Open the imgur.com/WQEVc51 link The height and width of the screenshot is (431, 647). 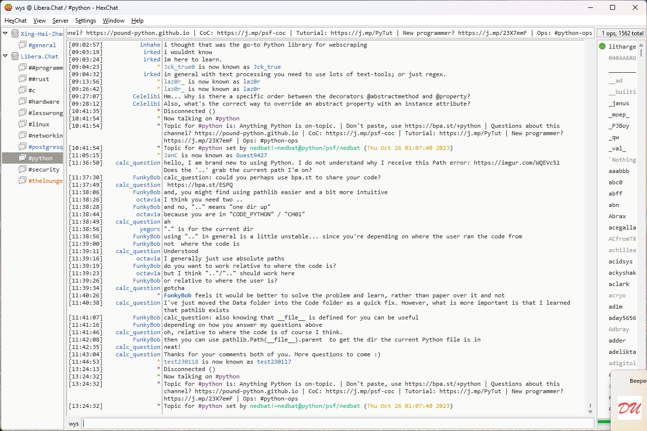click(517, 163)
